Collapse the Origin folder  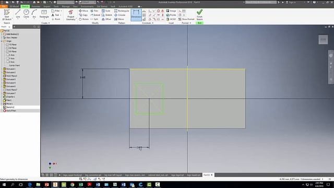(x=2, y=41)
